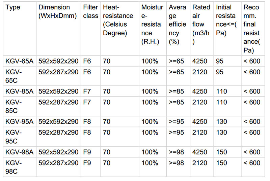Image resolution: width=270 pixels, height=181 pixels.
Task: Click the Rated air flow header
Action: point(201,25)
